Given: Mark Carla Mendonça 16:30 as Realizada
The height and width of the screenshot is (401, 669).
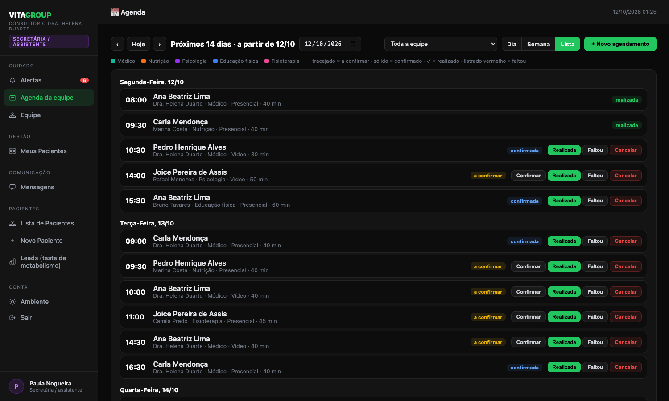Looking at the screenshot, I should tap(564, 367).
